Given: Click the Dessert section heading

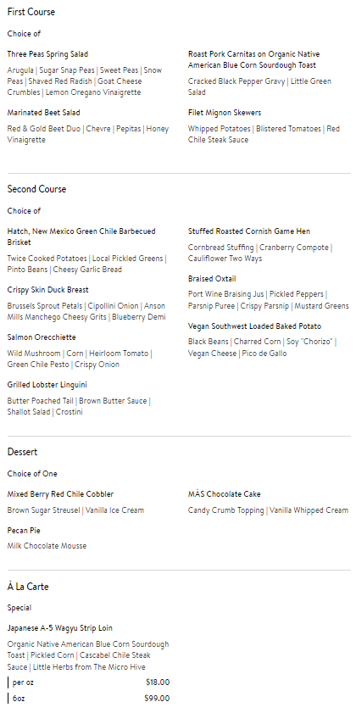Looking at the screenshot, I should [x=22, y=452].
